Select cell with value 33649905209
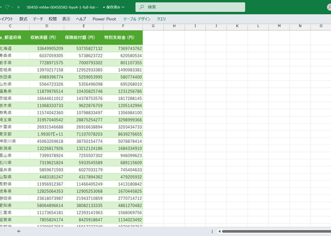This screenshot has width=331, height=236. pos(47,49)
